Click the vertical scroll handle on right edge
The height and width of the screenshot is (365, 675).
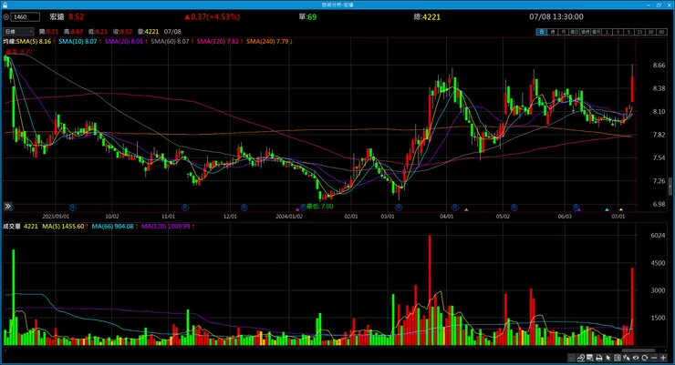coord(670,187)
